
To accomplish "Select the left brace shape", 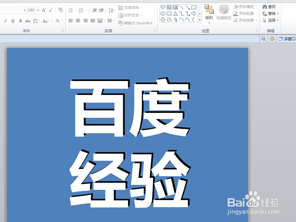I will [x=194, y=20].
